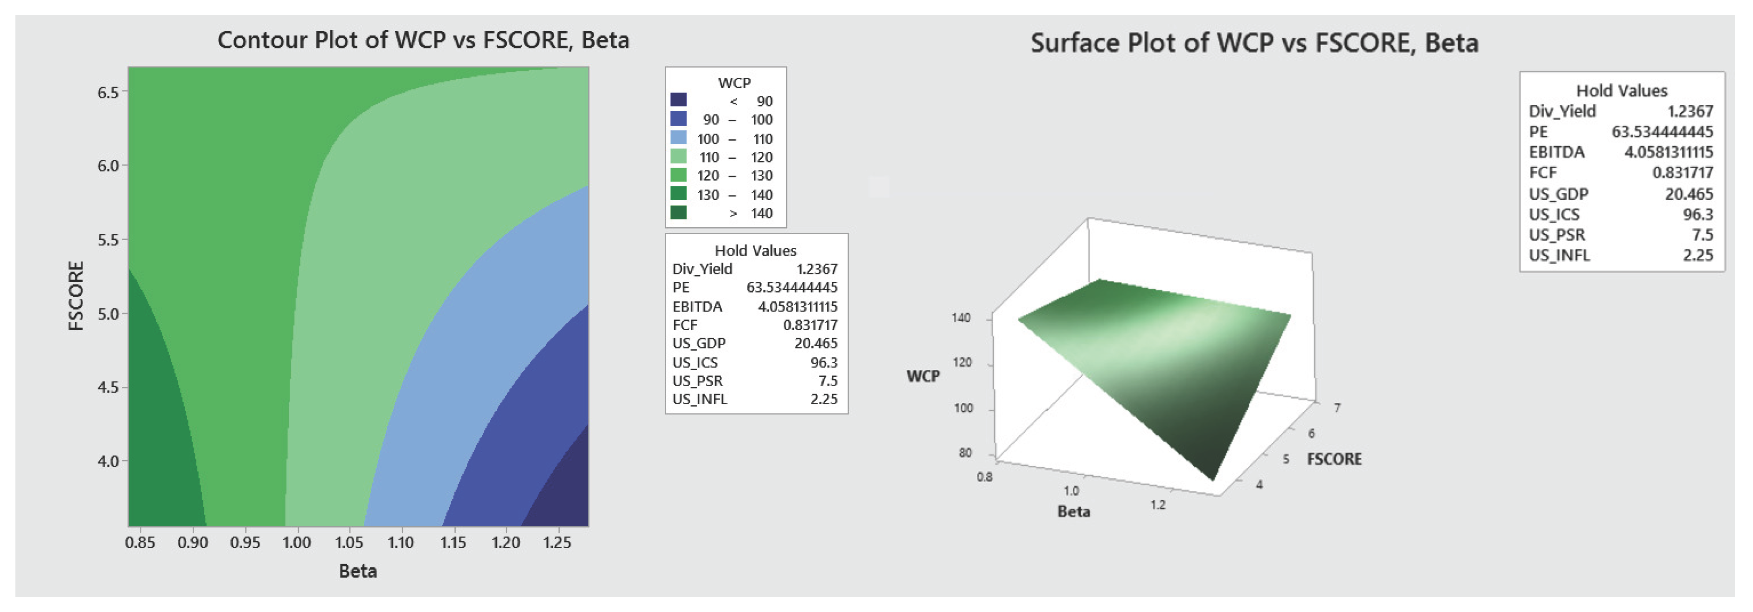
Task: Select the '90 – 100' blue legend swatch
Action: (678, 119)
